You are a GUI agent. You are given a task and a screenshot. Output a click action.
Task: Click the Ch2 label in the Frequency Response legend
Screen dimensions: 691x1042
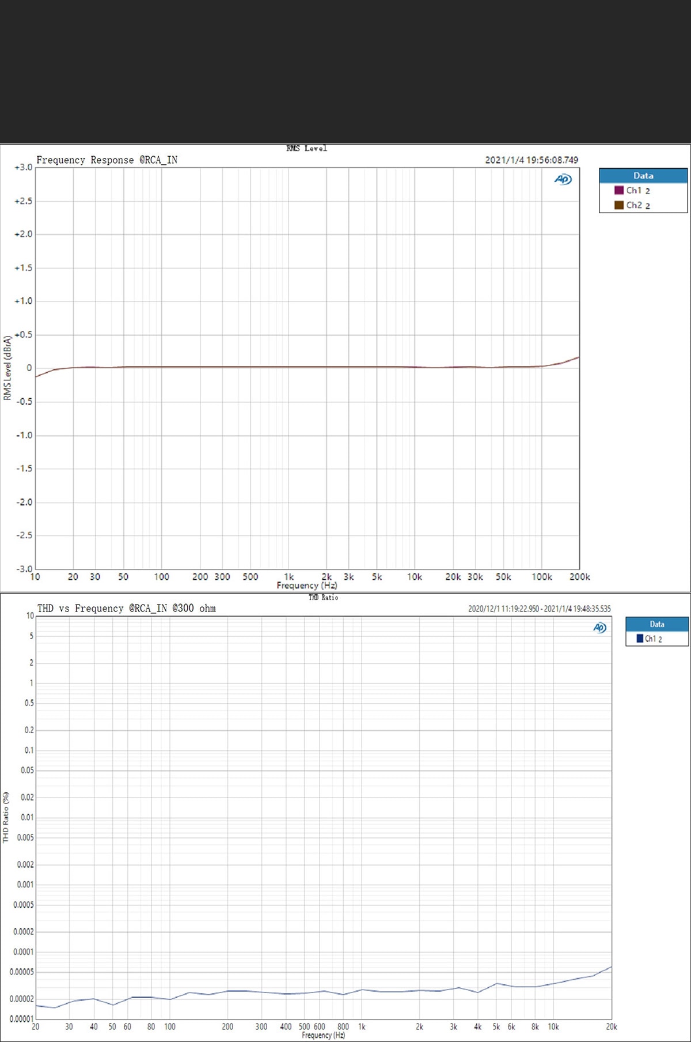coord(634,205)
